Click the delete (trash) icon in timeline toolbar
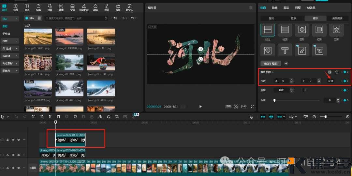 pyautogui.click(x=58, y=117)
